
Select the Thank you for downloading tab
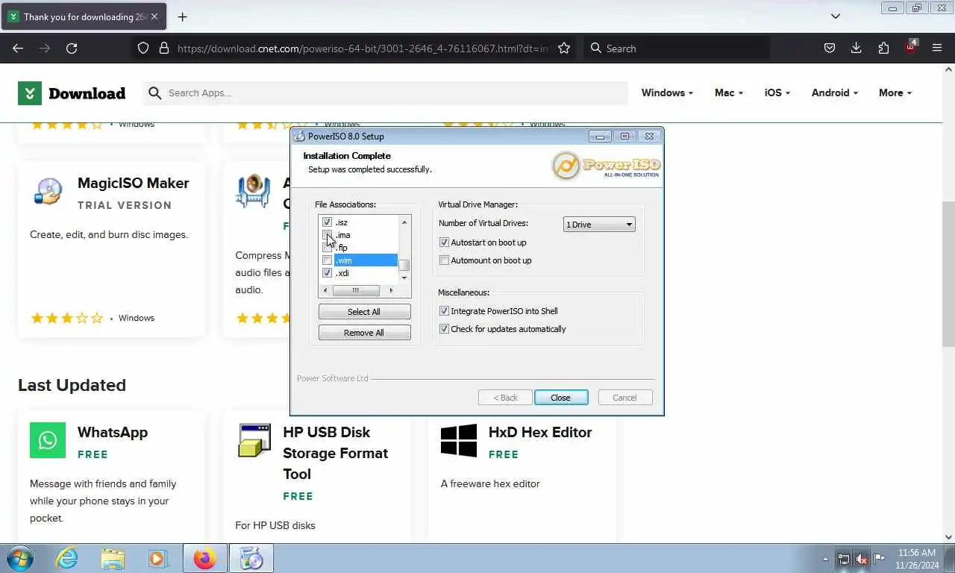pos(84,16)
